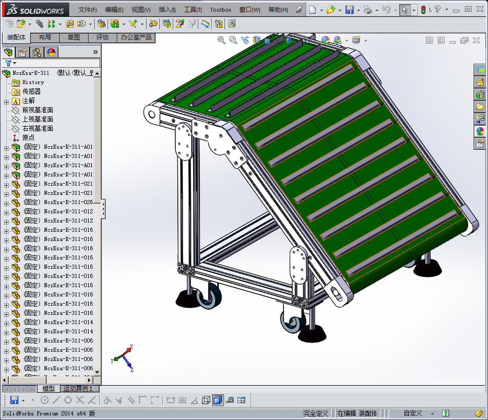The image size is (488, 420).
Task: Open the status bar units dropdown arrow
Action: point(432,413)
